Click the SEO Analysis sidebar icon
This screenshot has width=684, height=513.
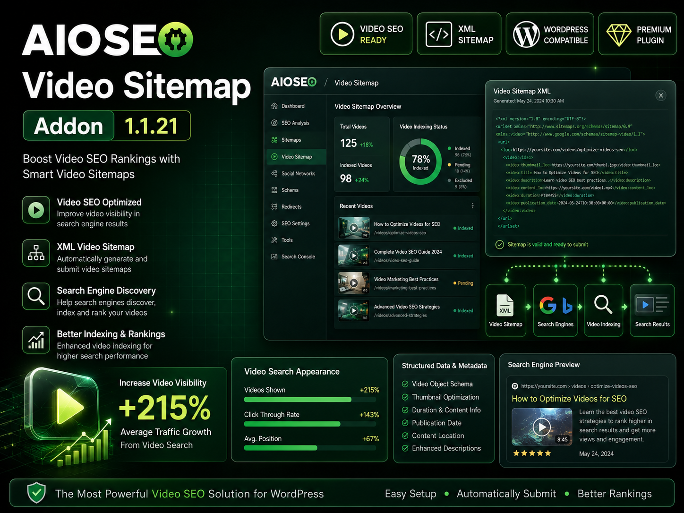(x=274, y=123)
